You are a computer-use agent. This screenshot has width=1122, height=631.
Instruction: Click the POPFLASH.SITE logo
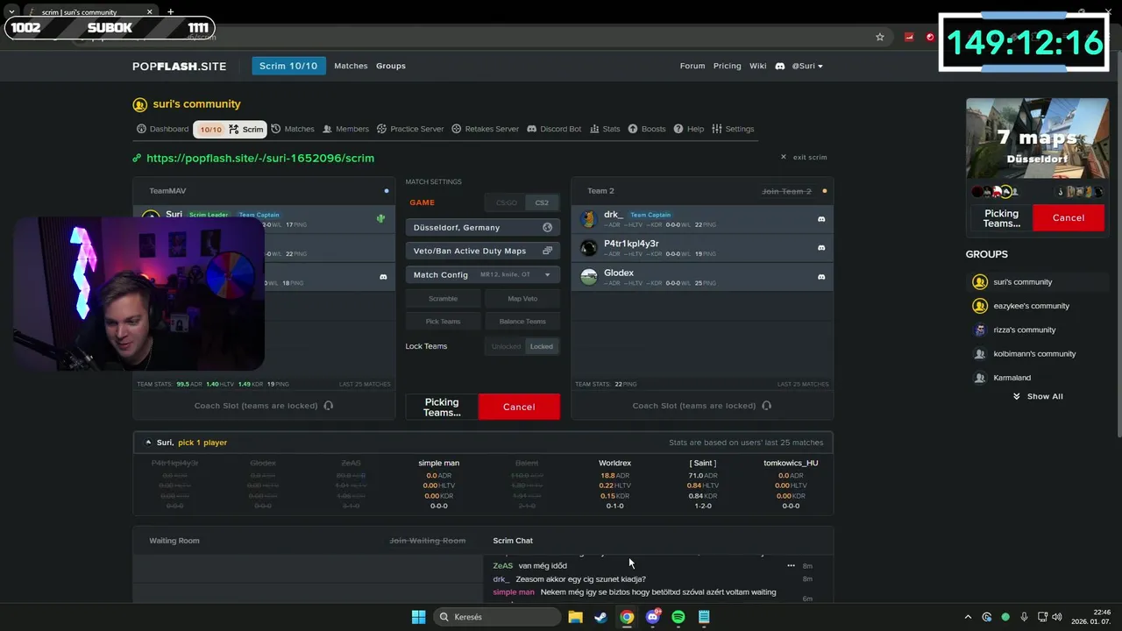[x=179, y=66]
